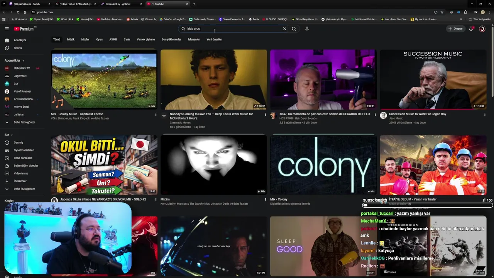
Task: Open more options for hair dryer video
Action: 375,114
